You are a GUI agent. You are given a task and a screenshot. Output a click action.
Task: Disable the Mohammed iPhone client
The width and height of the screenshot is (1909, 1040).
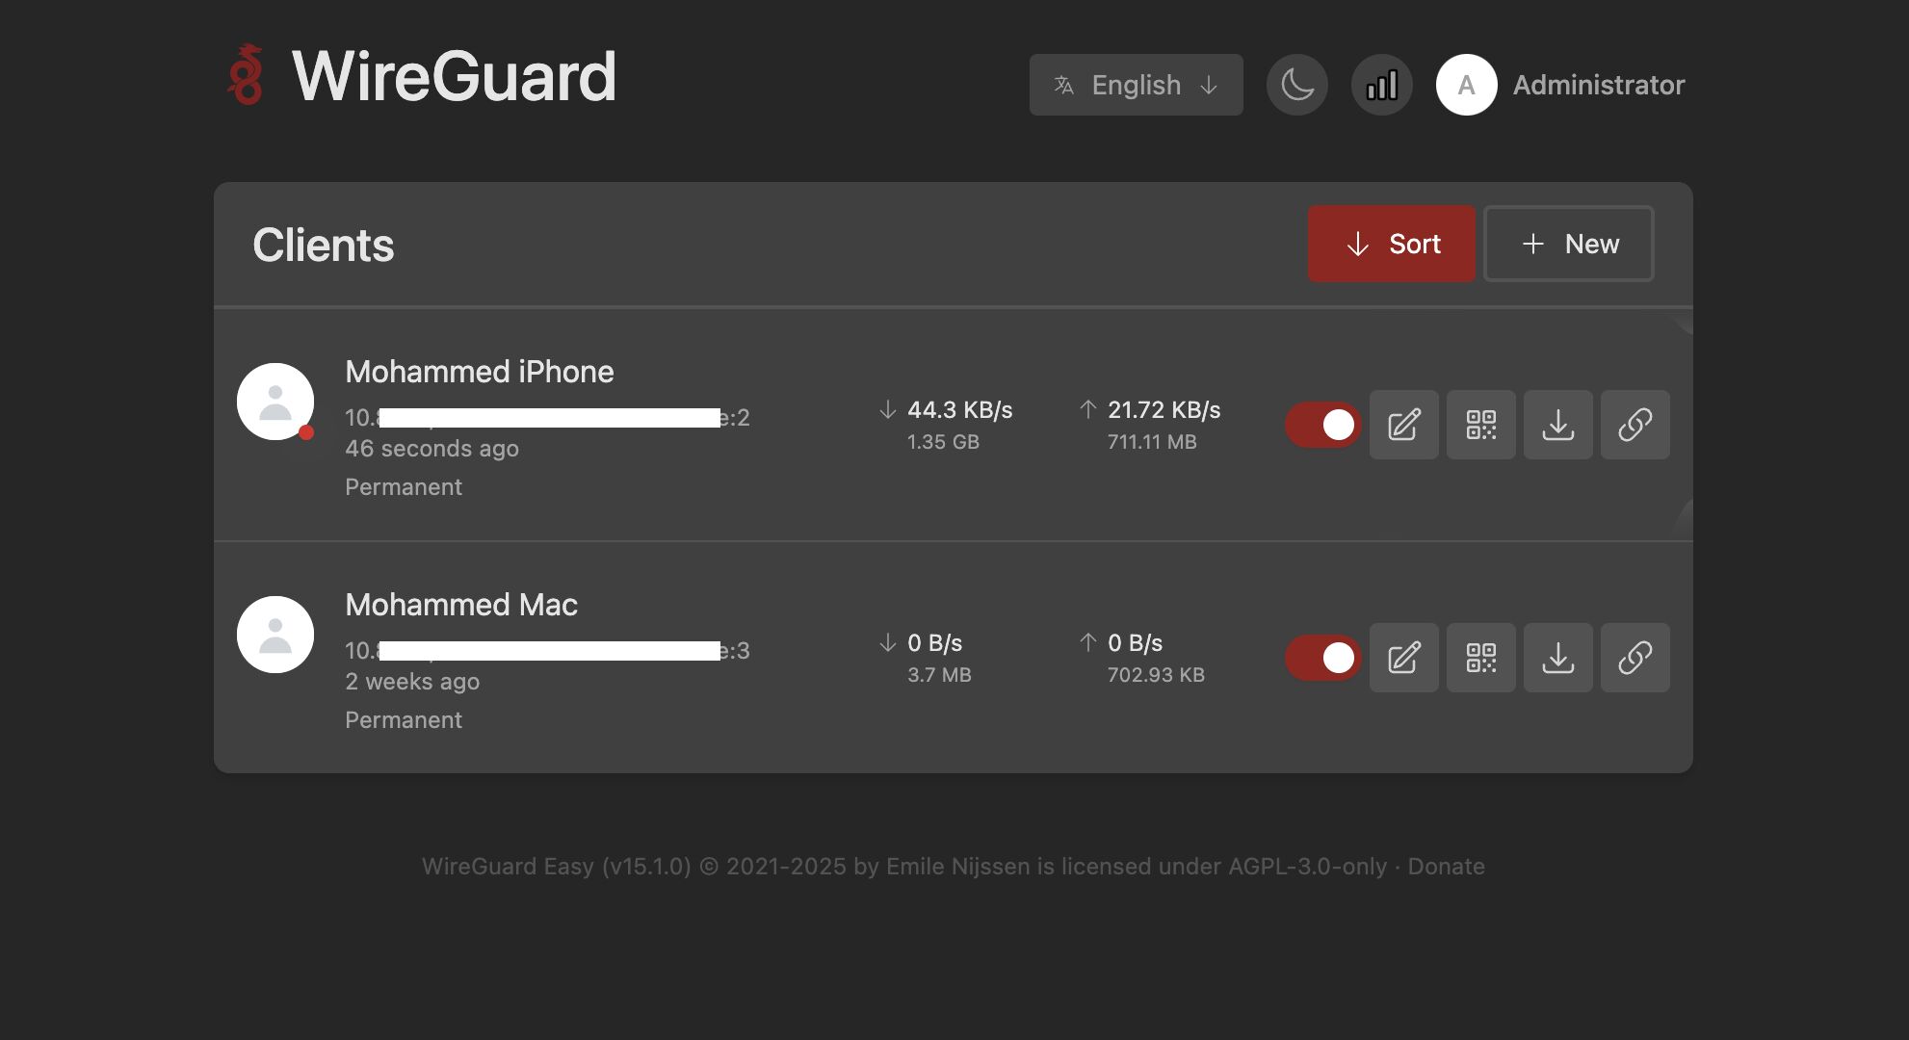click(1322, 425)
